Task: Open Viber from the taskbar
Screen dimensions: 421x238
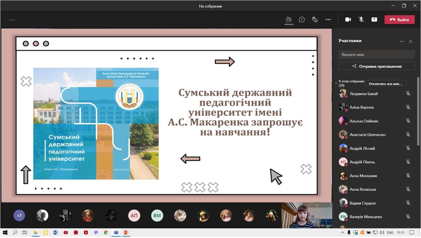Action: (96, 232)
